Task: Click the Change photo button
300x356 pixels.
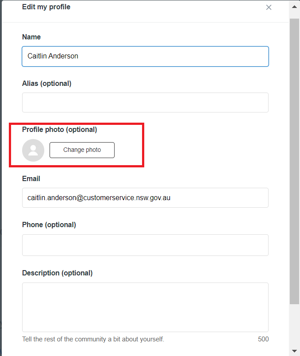Action: [x=82, y=150]
